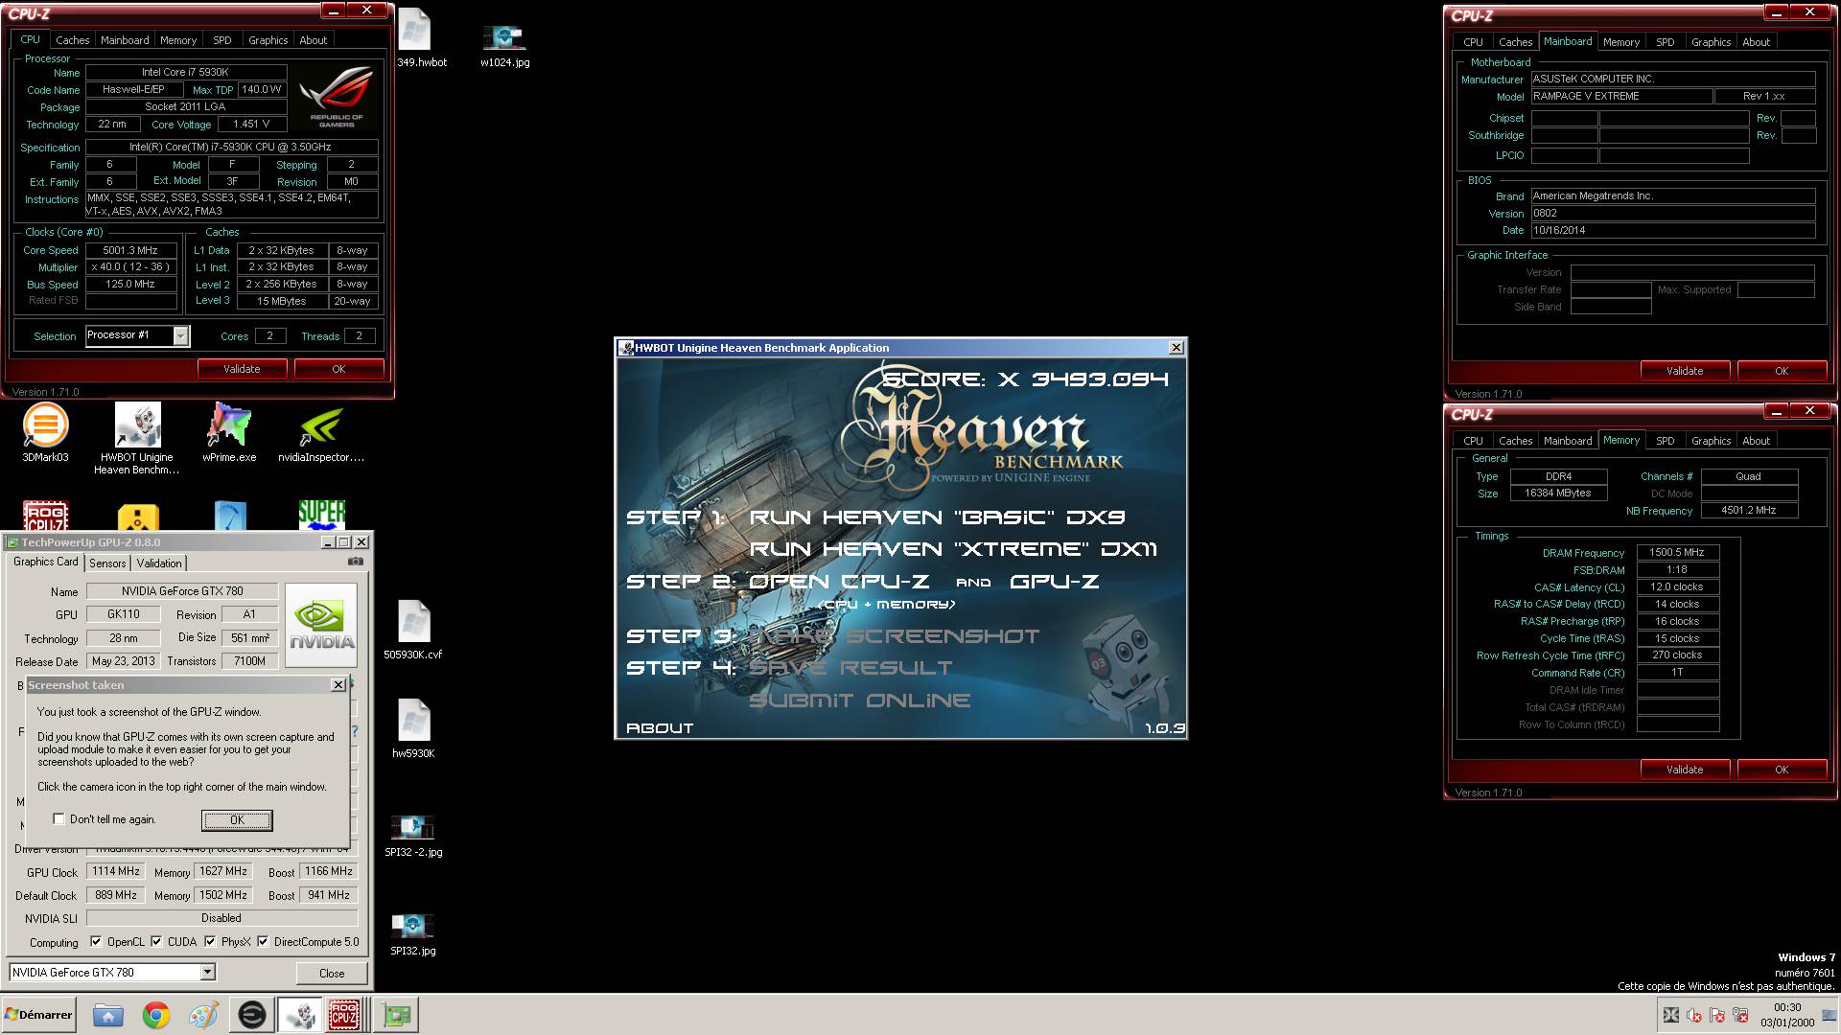Screen dimensions: 1841x1035
Task: Check the Don't tell me again box
Action: coord(59,819)
